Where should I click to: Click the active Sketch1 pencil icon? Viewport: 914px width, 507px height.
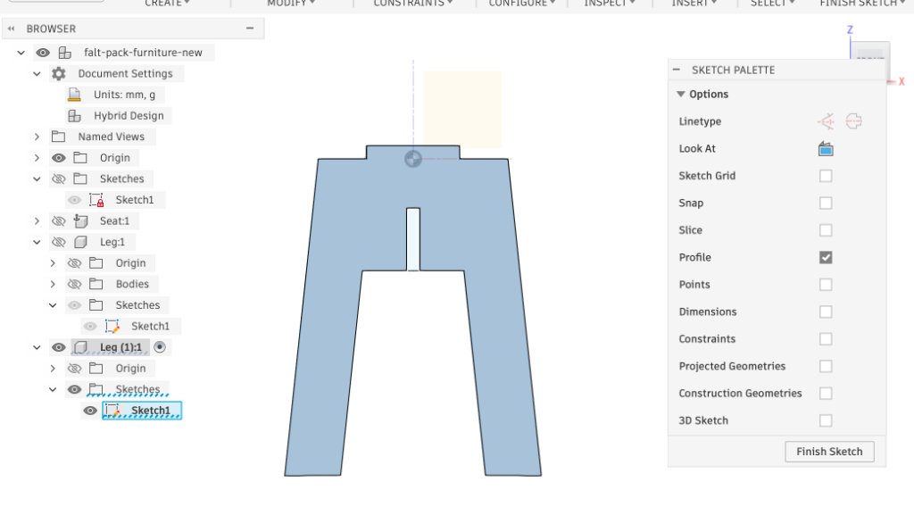pos(112,411)
